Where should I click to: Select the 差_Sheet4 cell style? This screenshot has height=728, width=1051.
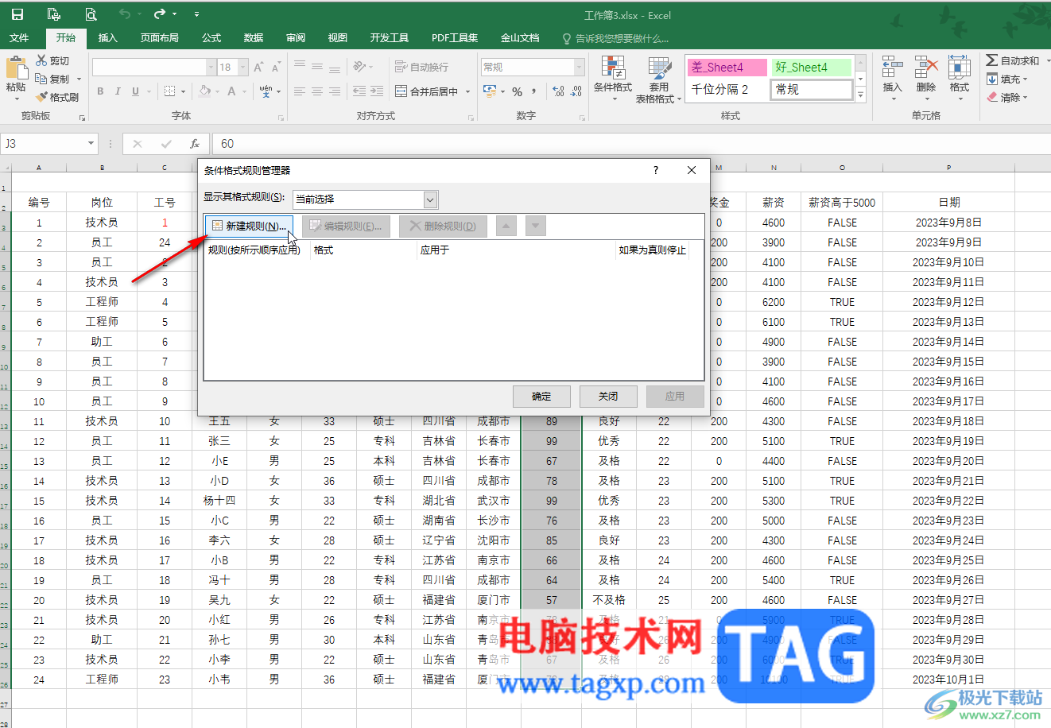[x=727, y=68]
